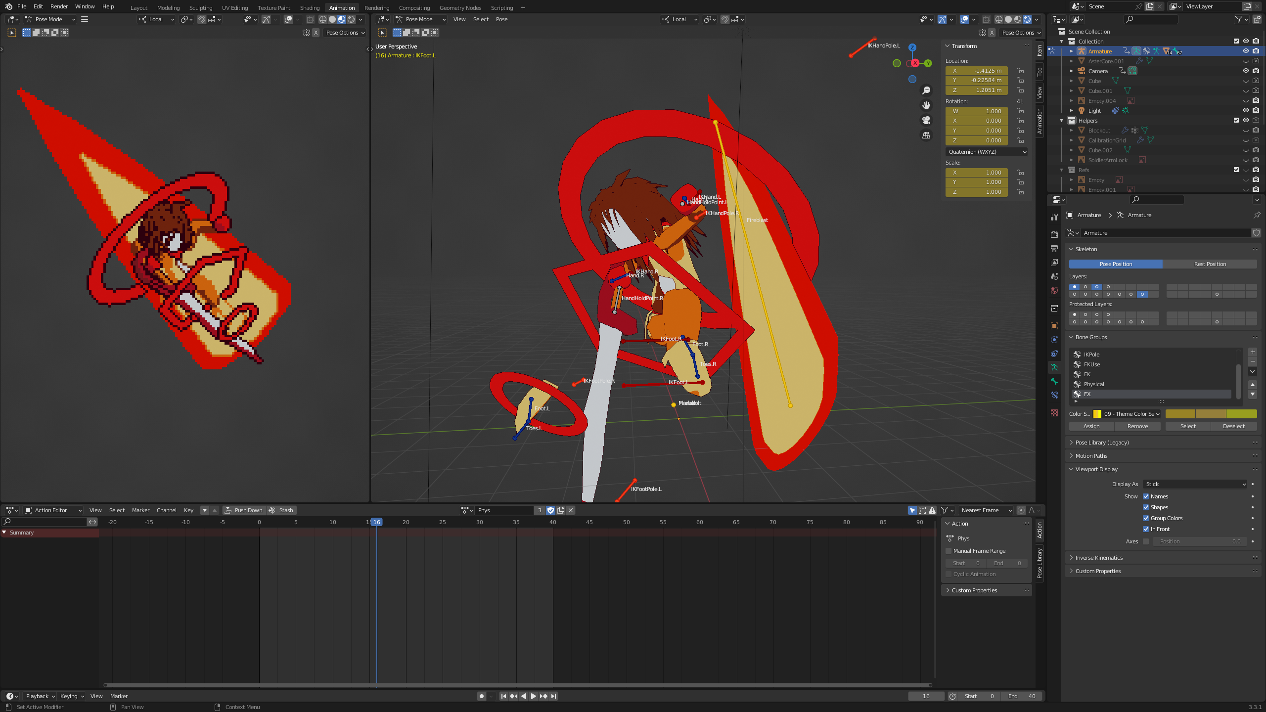This screenshot has width=1266, height=712.
Task: Enable the Axes checkbox
Action: (x=1146, y=541)
